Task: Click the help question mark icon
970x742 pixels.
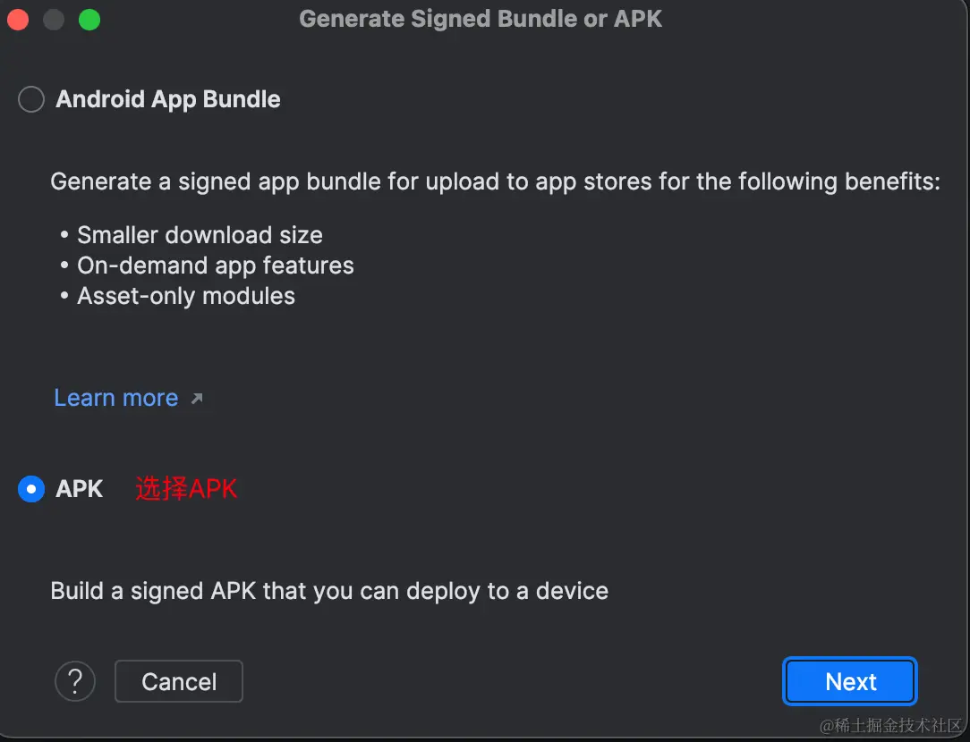Action: [75, 681]
